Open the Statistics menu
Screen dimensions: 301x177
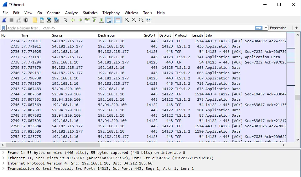90,13
